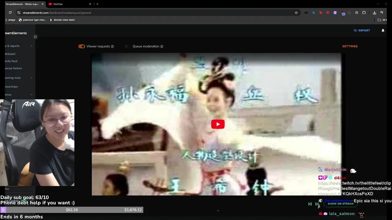Toggle the Viewer requests switch

[81, 46]
